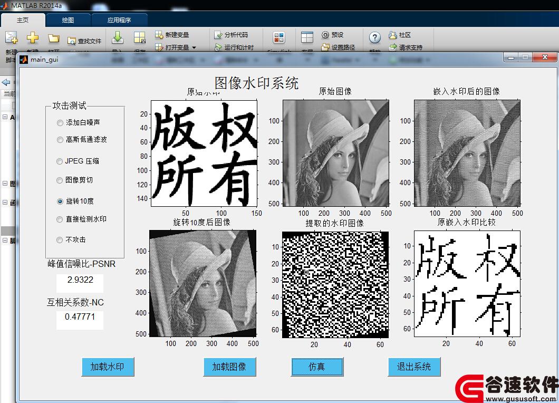Select the 直接检测水印 radio button

(60, 219)
